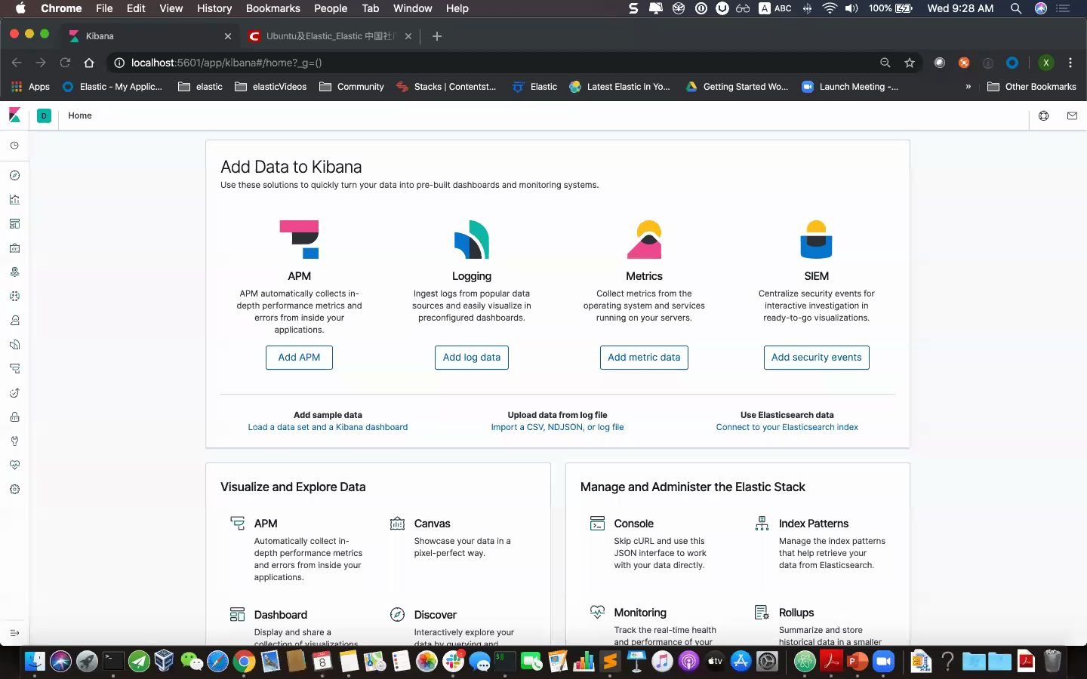Open Discover from the Kibana sidebar
Viewport: 1087px width, 679px height.
coord(14,176)
